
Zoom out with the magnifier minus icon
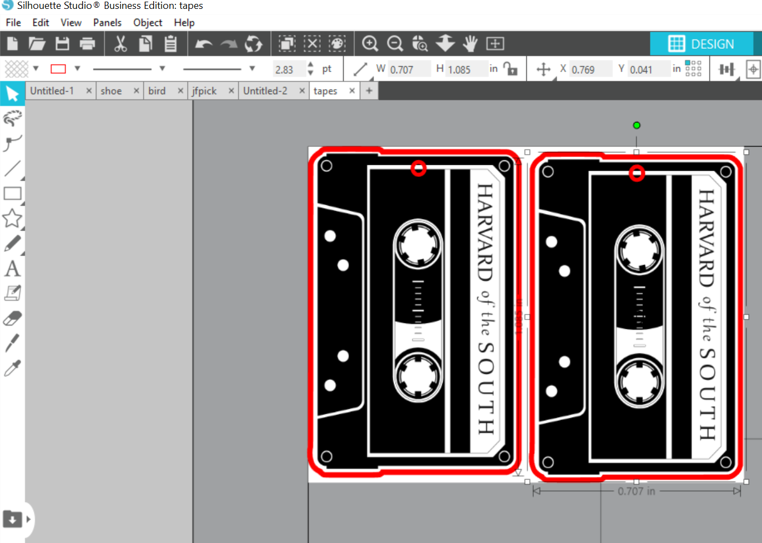395,43
